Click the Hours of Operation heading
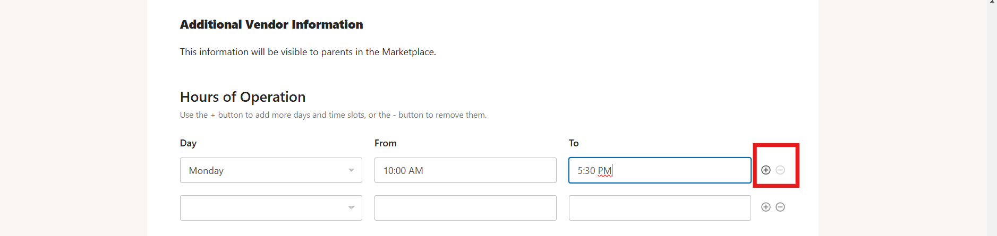This screenshot has width=997, height=236. click(243, 97)
